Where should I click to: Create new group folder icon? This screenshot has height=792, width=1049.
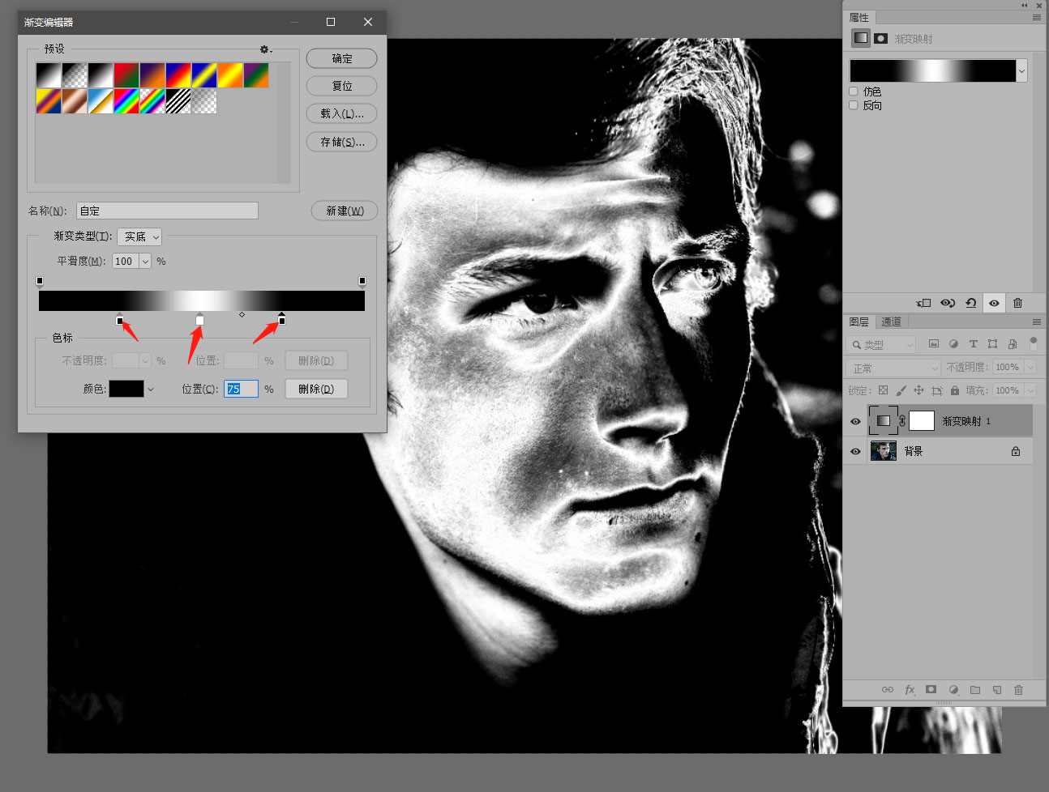tap(975, 690)
